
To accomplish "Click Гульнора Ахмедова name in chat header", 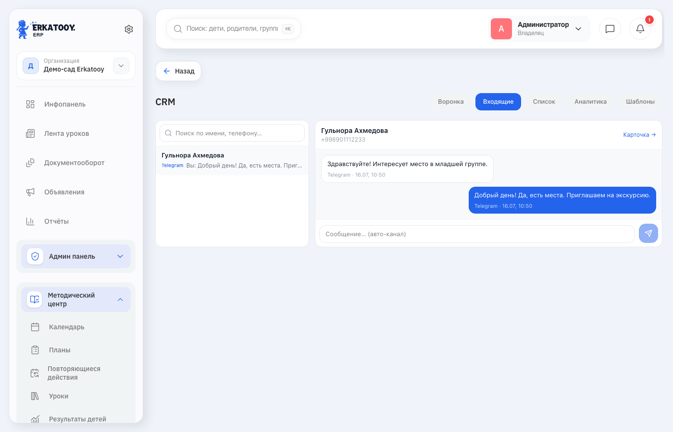I will click(x=354, y=131).
